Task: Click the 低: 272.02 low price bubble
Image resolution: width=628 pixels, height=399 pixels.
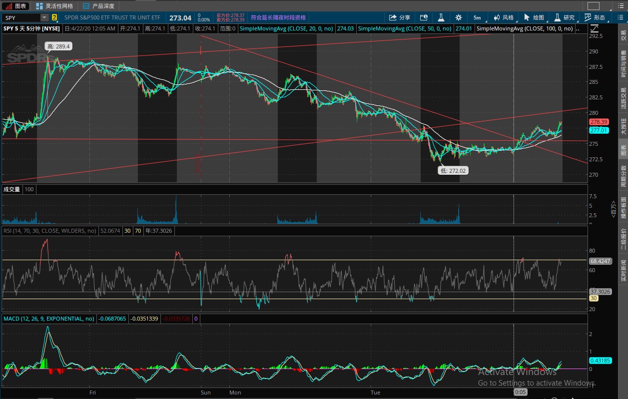Action: [x=453, y=170]
